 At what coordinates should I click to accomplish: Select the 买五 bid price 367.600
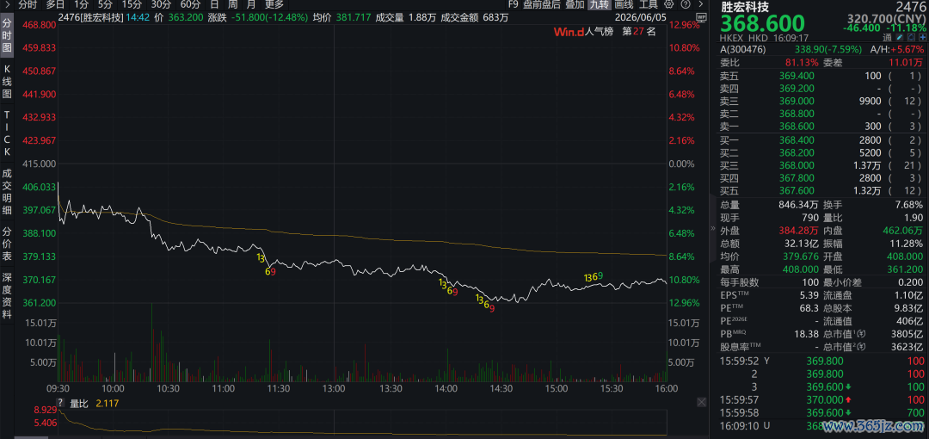tap(797, 190)
